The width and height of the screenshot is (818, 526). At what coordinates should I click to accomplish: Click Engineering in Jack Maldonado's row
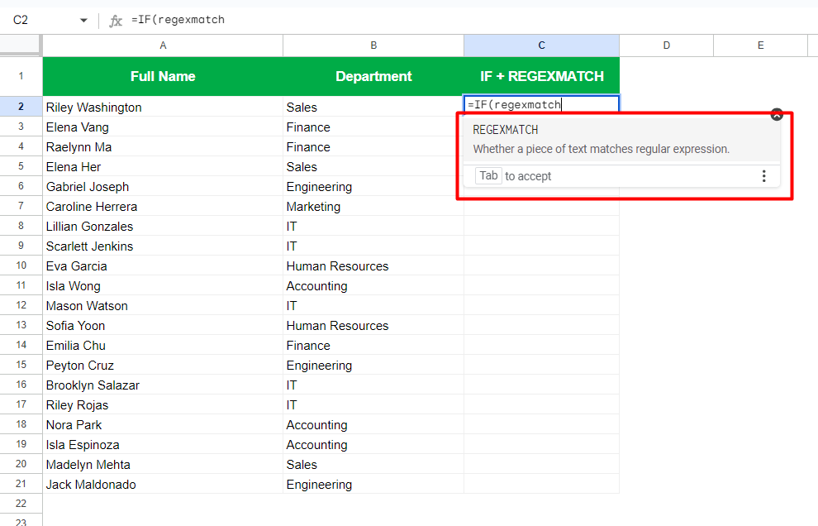pos(373,484)
